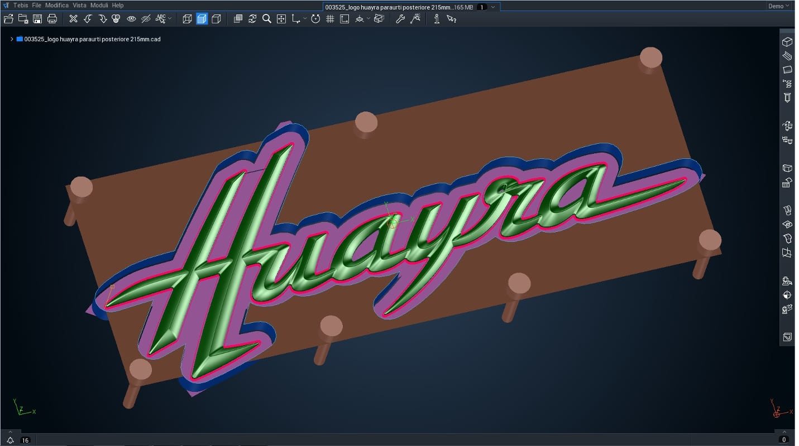Click the fit-all view icon
799x446 pixels.
click(x=281, y=19)
